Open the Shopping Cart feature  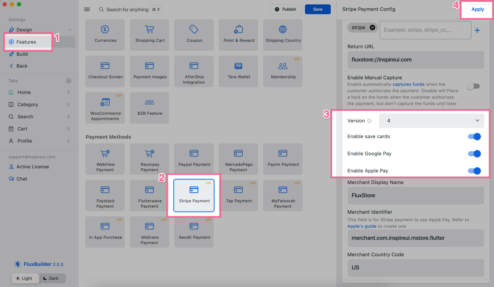[x=150, y=34]
